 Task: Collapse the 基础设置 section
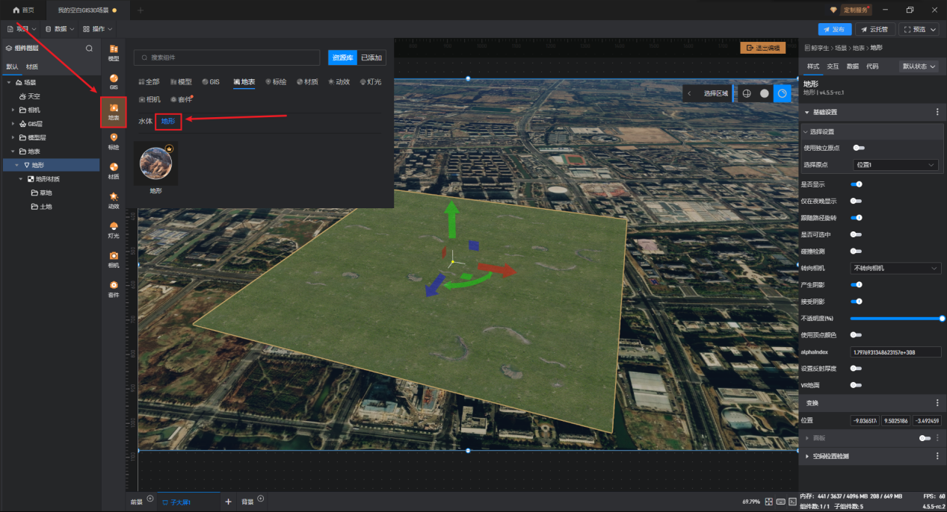coord(806,112)
